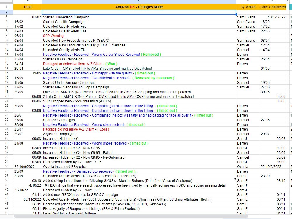This screenshot has height=219, width=292.
Task: Click 'Damaged or defective item A-Z Claim' cell
Action: pos(139,64)
